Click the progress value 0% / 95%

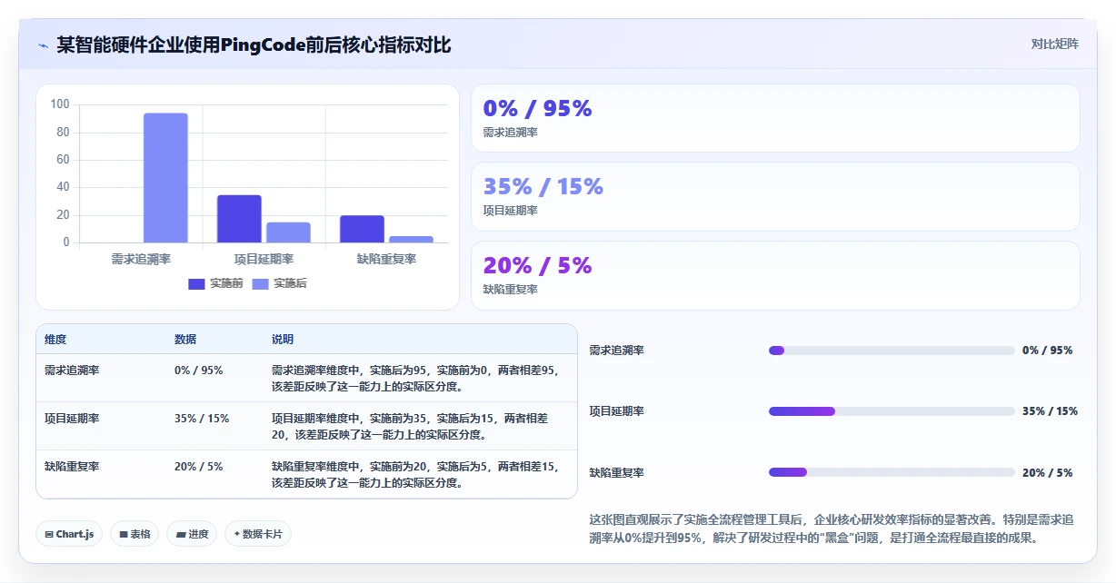point(1047,351)
